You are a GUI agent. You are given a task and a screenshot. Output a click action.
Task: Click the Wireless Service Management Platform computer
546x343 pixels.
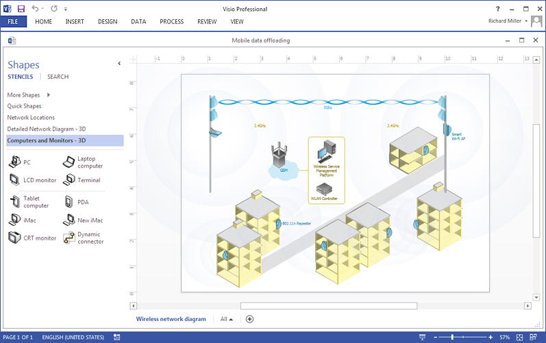(x=327, y=151)
